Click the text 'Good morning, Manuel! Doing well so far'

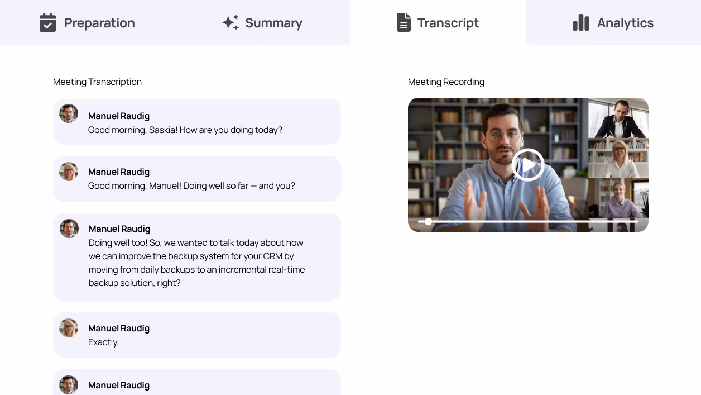[169, 185]
